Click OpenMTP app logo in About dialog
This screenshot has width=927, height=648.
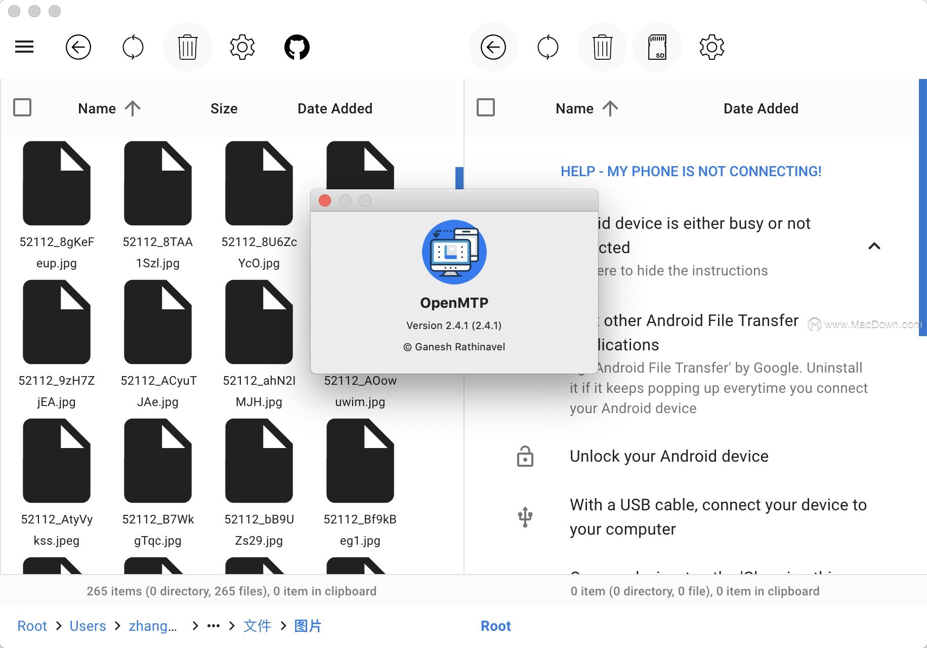(x=454, y=252)
